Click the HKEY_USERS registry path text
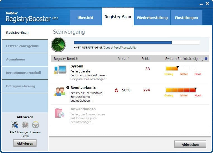Viewport: 213px width, 153px height. tap(105, 48)
